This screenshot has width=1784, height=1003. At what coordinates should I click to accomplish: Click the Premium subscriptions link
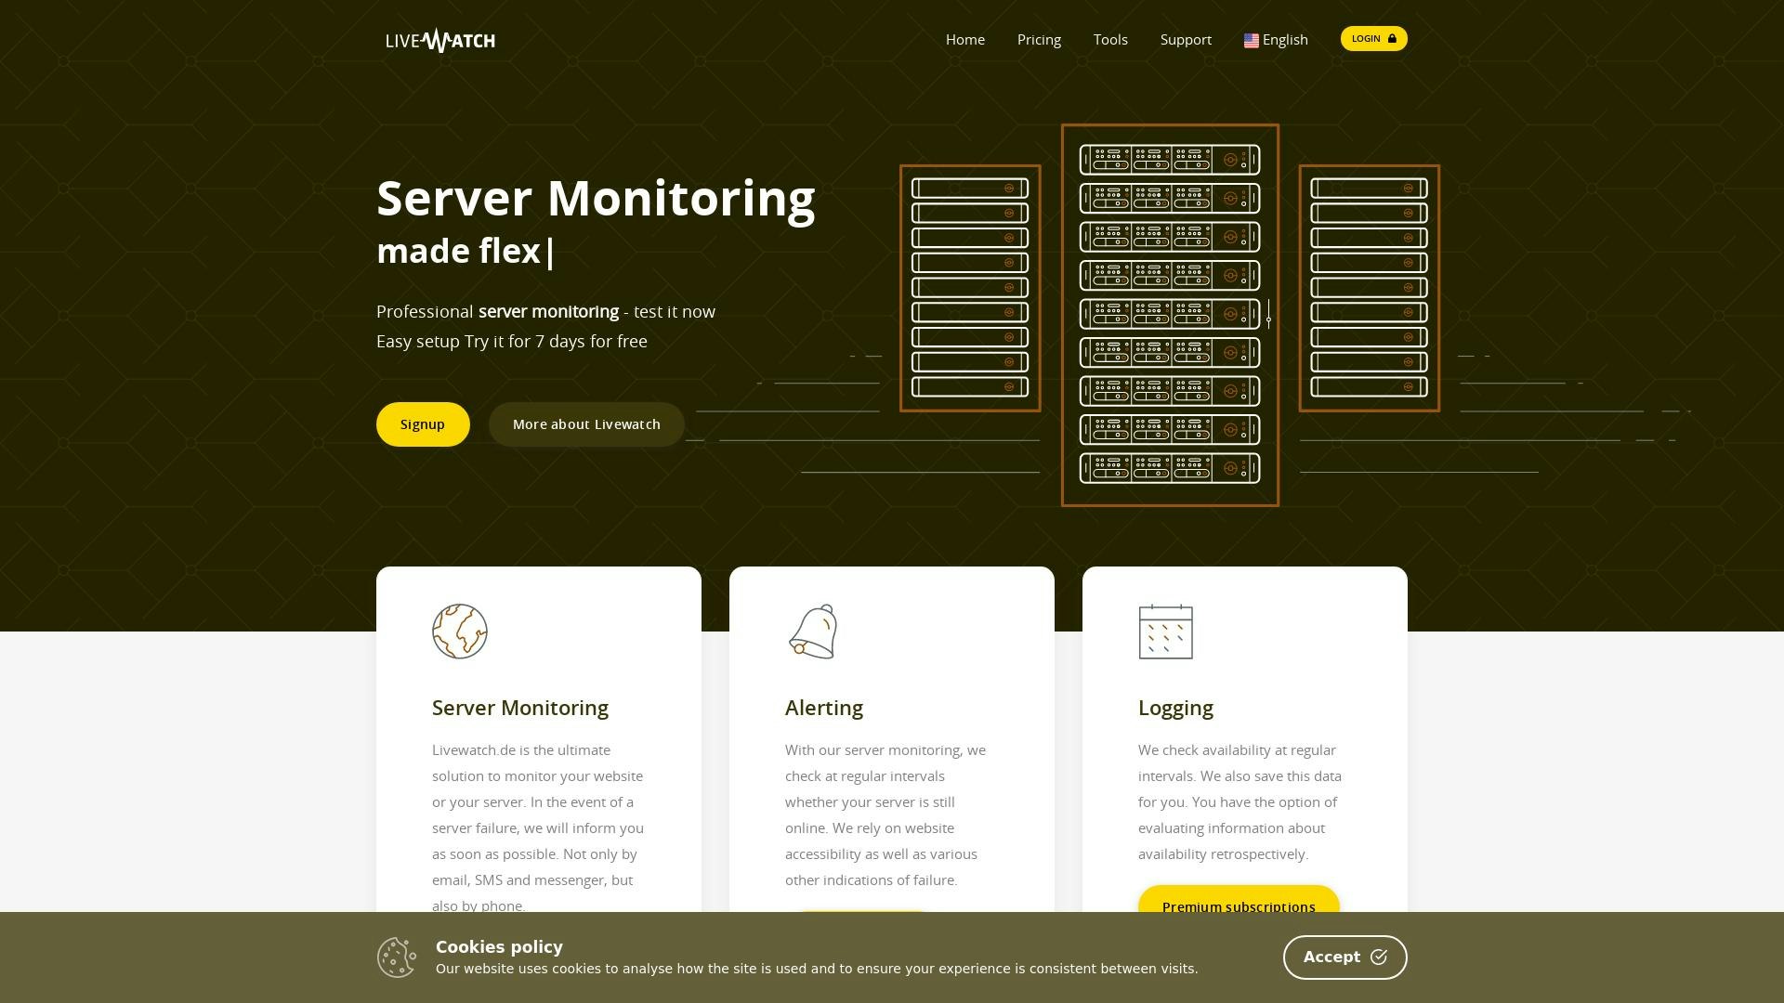(1239, 907)
